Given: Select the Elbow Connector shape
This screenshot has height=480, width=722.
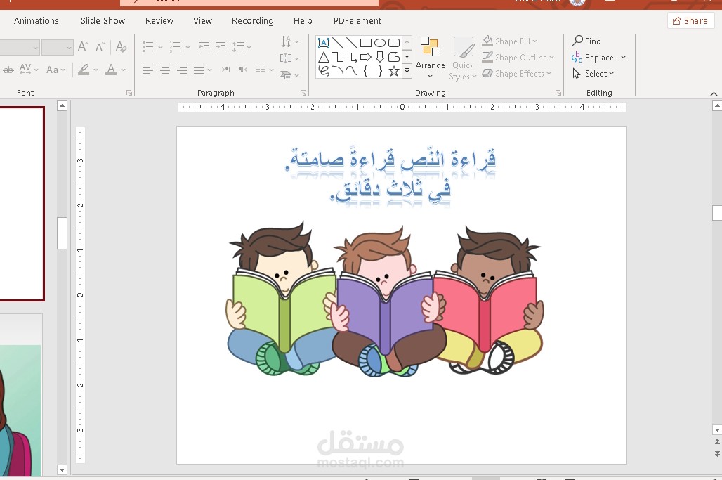Looking at the screenshot, I should (338, 57).
